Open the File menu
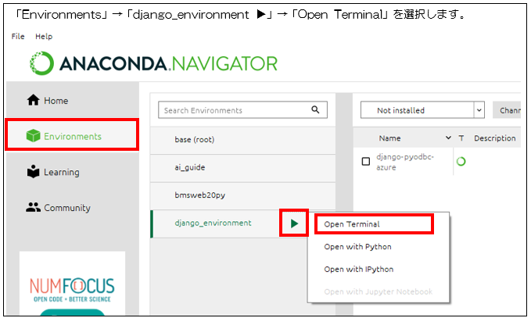This screenshot has height=318, width=531. pyautogui.click(x=18, y=37)
